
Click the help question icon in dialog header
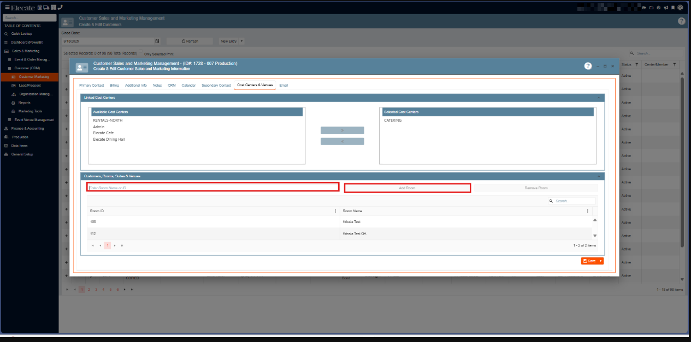pos(588,66)
